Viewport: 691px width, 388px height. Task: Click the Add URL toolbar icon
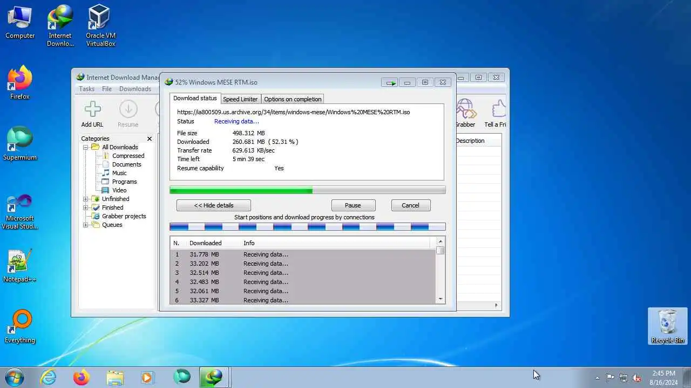(x=92, y=114)
